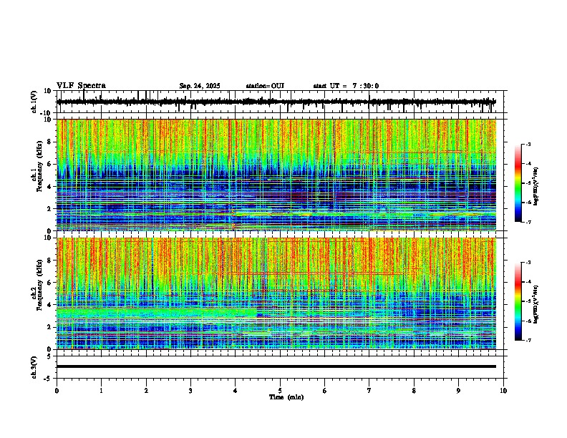The image size is (567, 438).
Task: Click time axis tick label "9"
Action: click(x=458, y=391)
